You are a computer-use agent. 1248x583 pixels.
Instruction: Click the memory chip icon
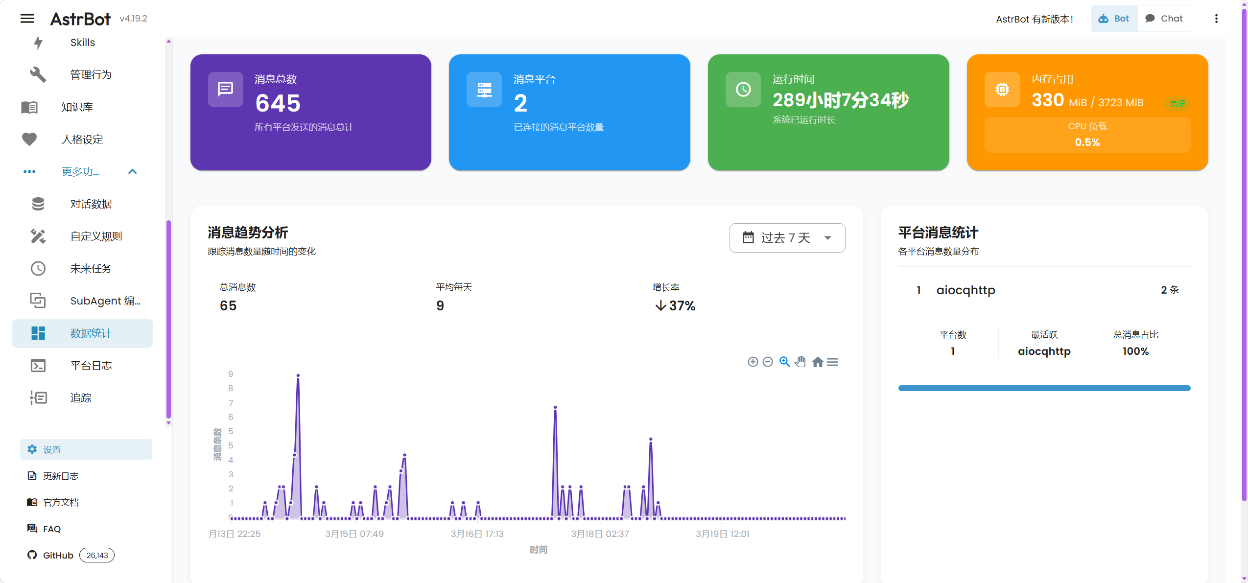click(x=1002, y=90)
